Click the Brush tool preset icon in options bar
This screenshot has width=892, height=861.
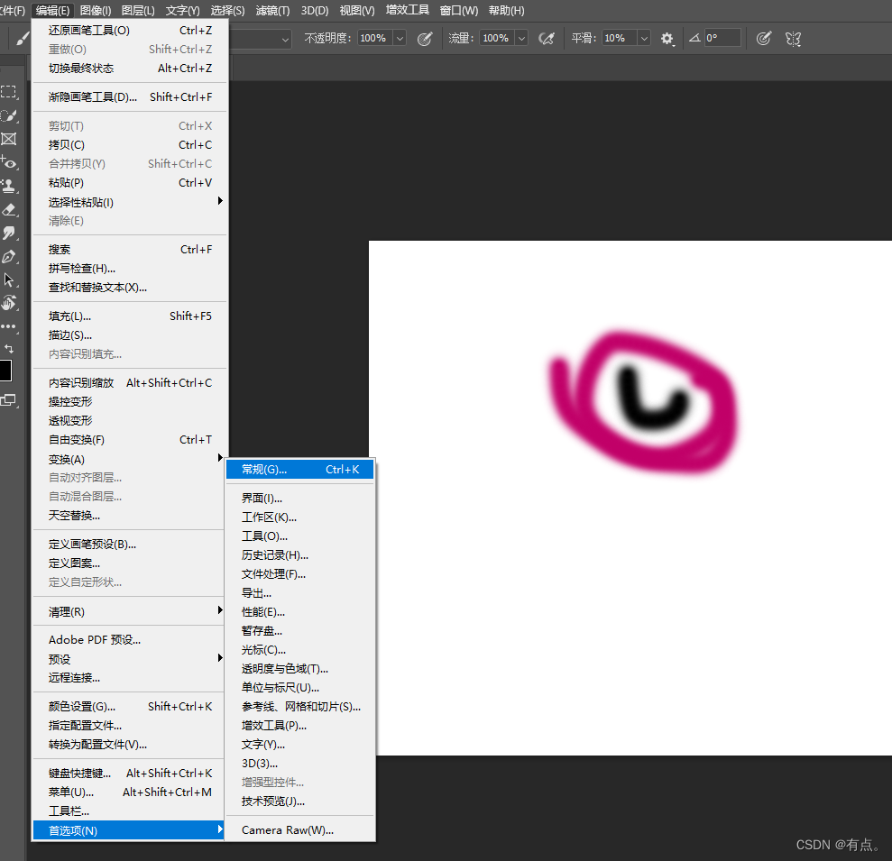coord(23,39)
